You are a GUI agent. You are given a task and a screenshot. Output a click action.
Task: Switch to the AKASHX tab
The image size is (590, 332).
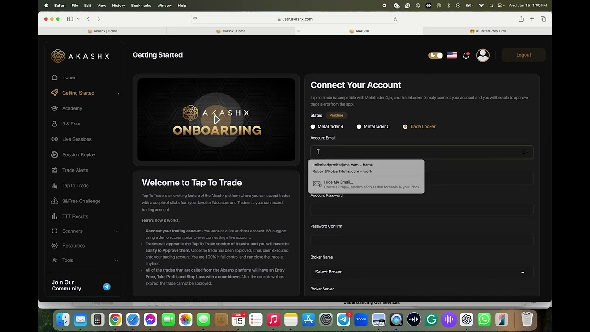359,31
